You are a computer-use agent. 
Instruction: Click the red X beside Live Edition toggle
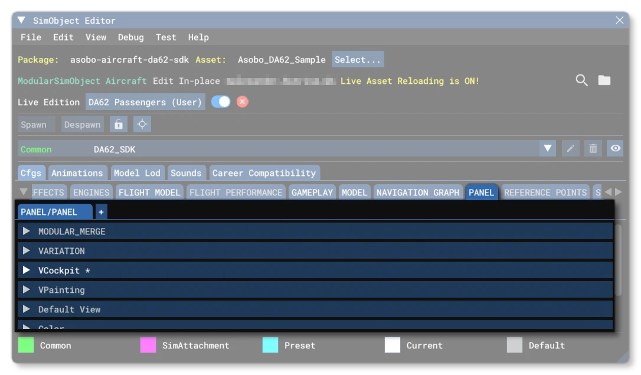(242, 102)
